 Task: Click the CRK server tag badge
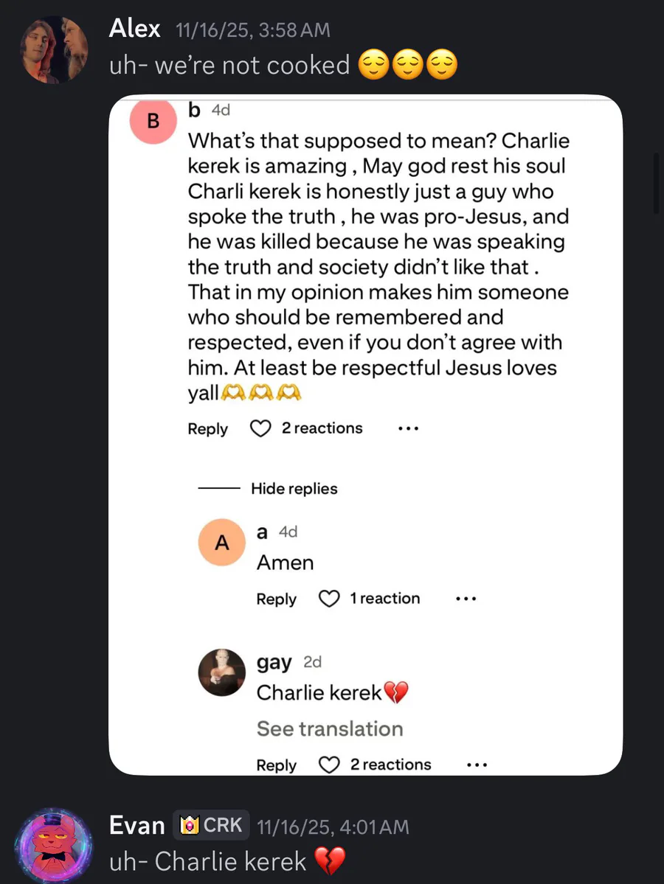pyautogui.click(x=211, y=825)
